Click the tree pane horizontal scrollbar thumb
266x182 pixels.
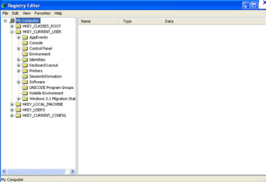pyautogui.click(x=36, y=171)
